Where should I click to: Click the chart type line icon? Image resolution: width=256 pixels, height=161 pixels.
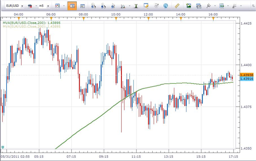coord(57,6)
